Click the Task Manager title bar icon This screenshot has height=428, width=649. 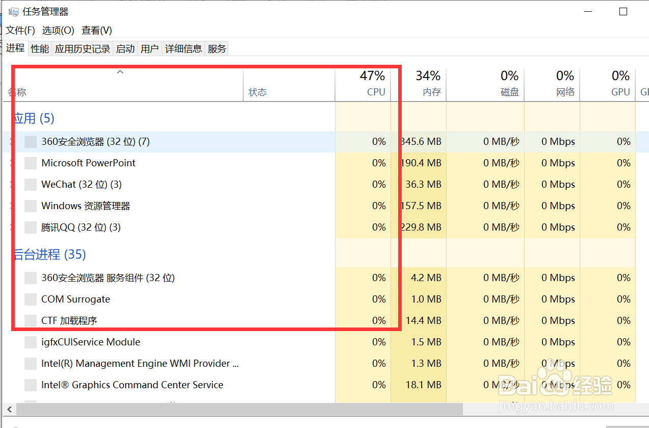pyautogui.click(x=14, y=12)
